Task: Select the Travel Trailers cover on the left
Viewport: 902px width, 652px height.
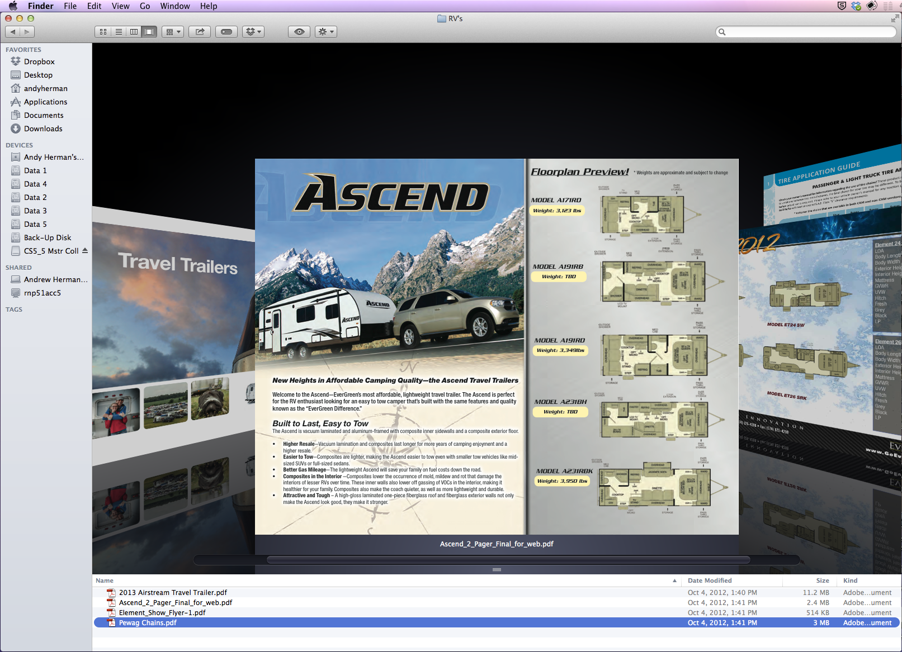Action: pos(173,335)
